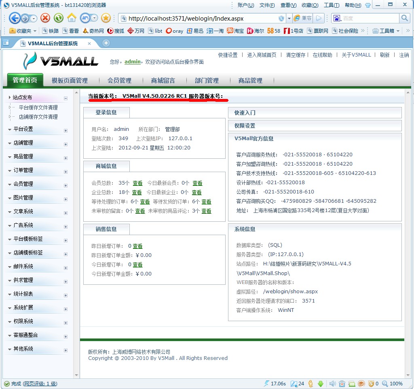Click the tab list icon left of the tab
Image resolution: width=414 pixels, height=389 pixels.
point(6,43)
